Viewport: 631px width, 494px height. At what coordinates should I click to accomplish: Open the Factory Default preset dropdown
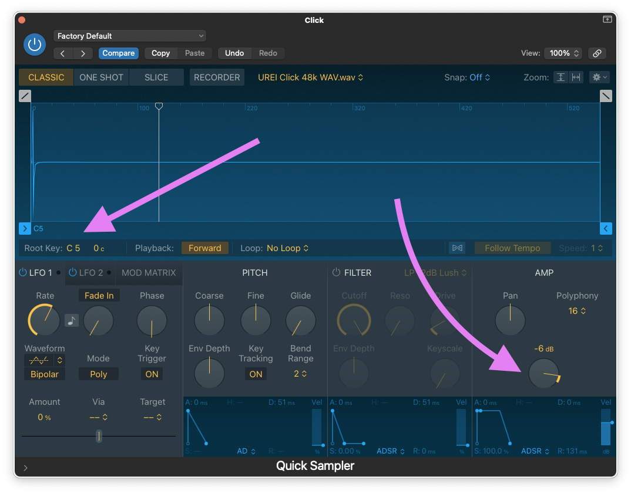[129, 36]
